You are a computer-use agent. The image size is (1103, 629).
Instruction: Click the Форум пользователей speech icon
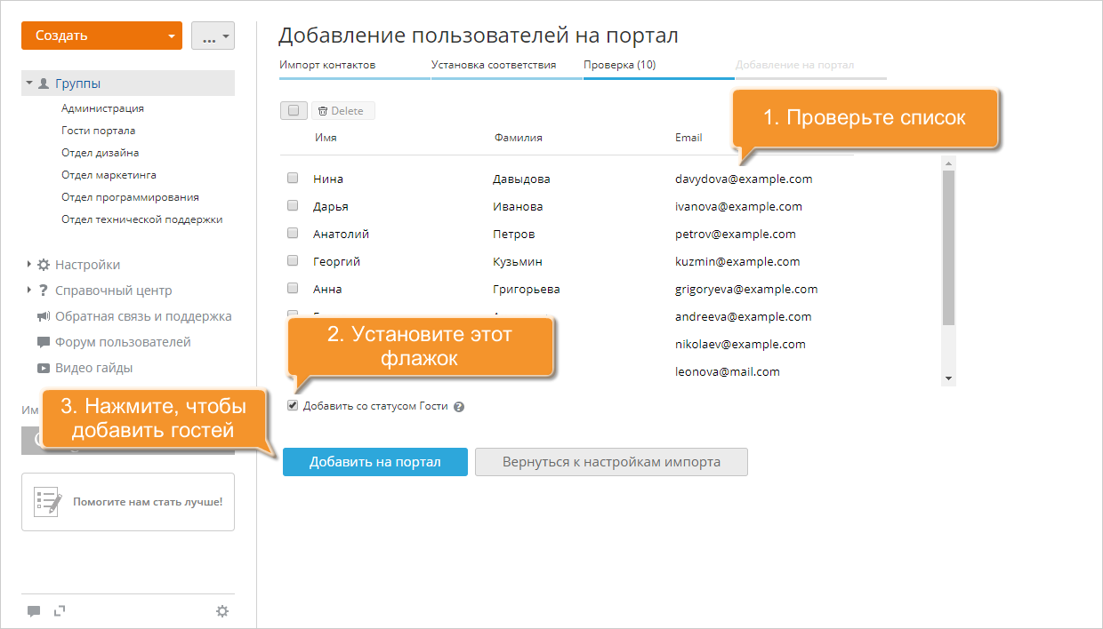(x=44, y=342)
